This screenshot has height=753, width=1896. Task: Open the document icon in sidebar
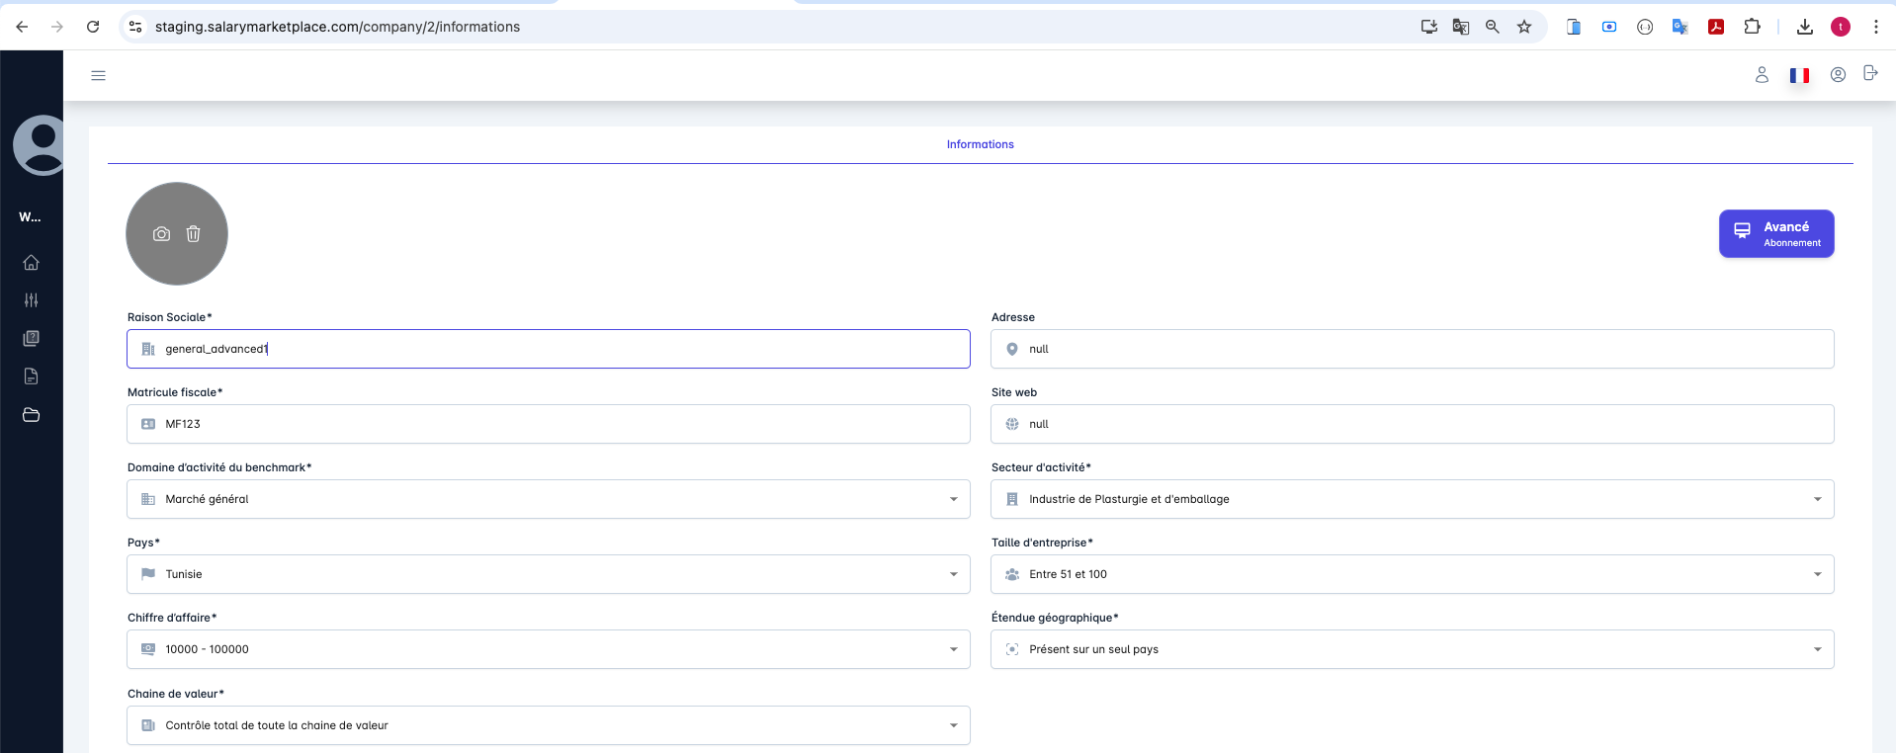point(32,376)
